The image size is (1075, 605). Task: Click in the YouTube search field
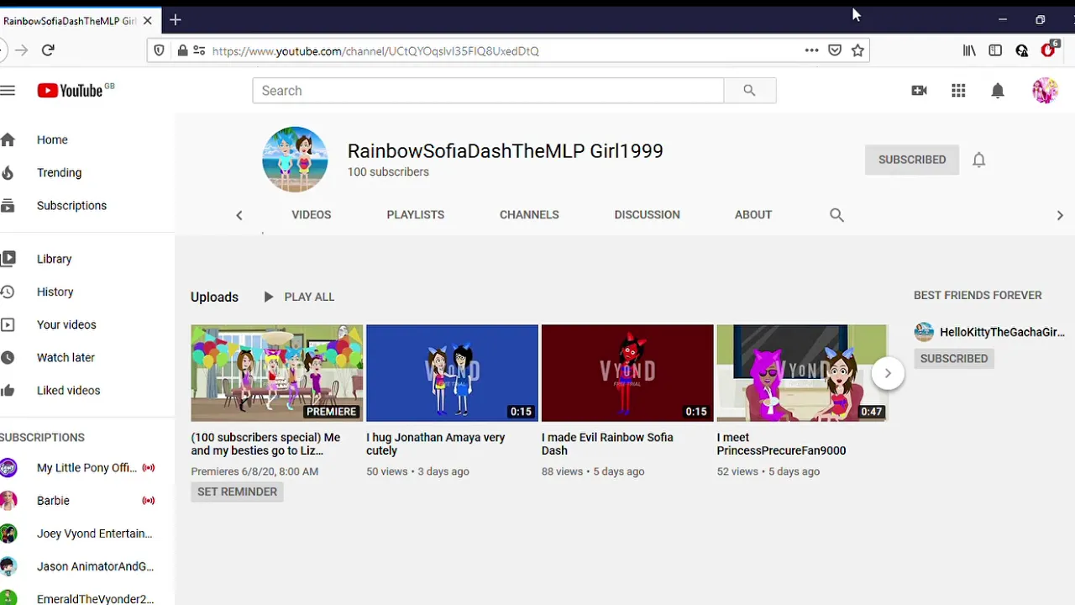pyautogui.click(x=488, y=91)
